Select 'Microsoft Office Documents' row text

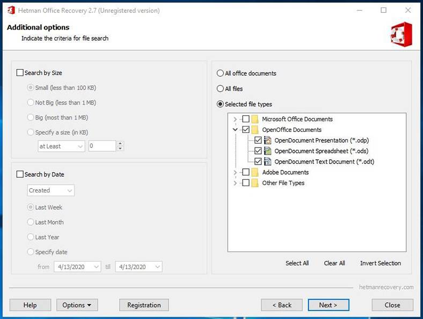click(297, 119)
